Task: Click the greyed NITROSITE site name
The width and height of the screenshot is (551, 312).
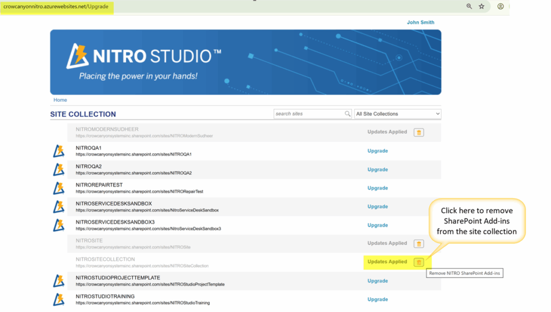Action: click(89, 240)
